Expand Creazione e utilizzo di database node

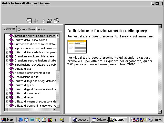pyautogui.click(x=7, y=56)
